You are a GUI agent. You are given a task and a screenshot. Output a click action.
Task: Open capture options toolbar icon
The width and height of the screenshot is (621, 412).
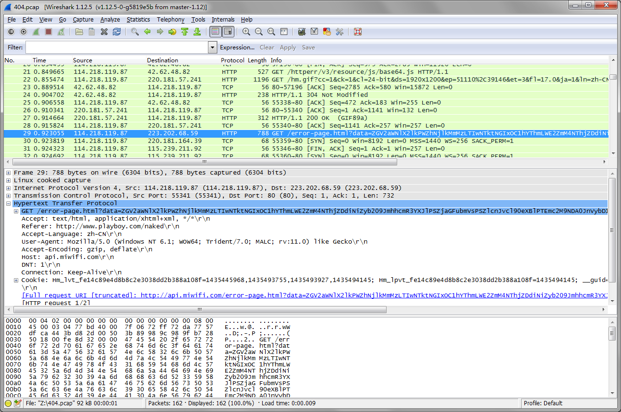tap(24, 32)
